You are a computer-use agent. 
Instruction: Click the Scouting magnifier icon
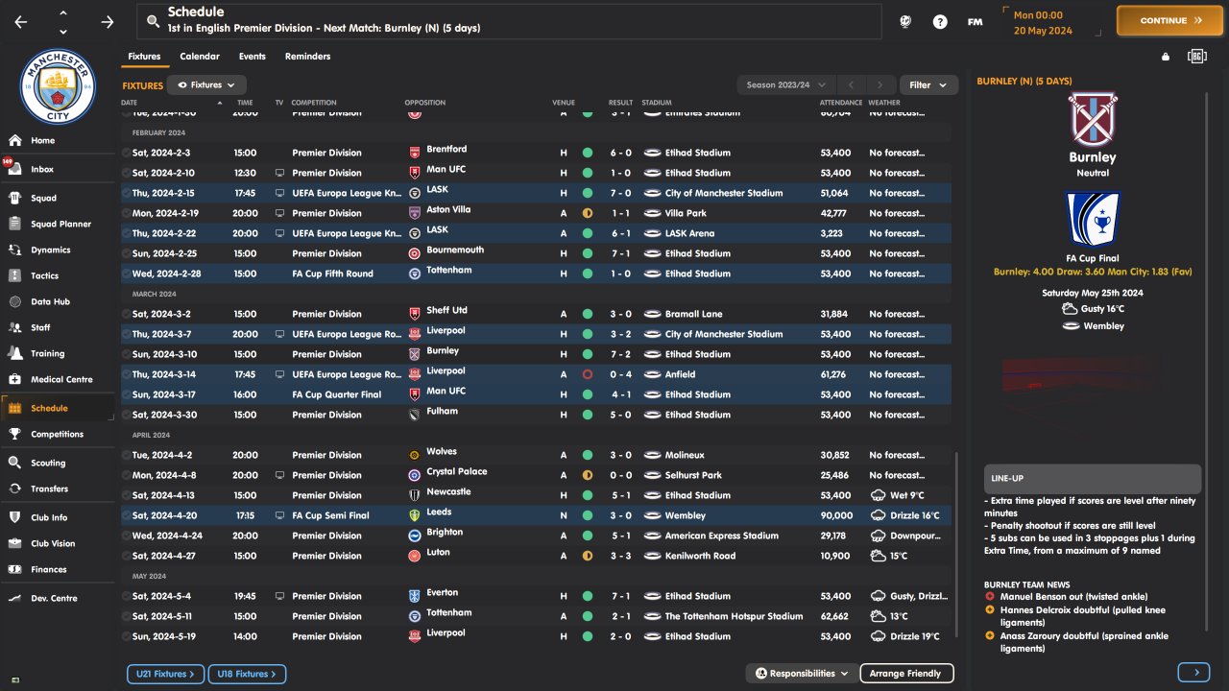point(14,463)
